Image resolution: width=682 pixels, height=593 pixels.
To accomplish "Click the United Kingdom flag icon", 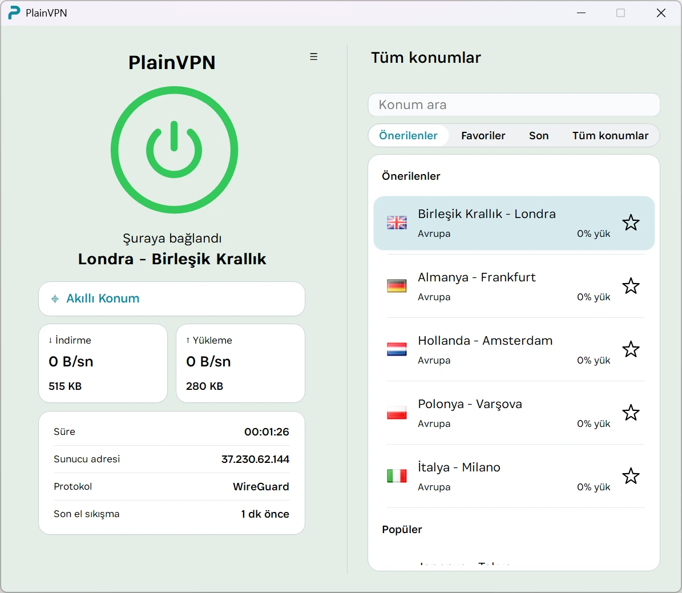I will point(397,223).
